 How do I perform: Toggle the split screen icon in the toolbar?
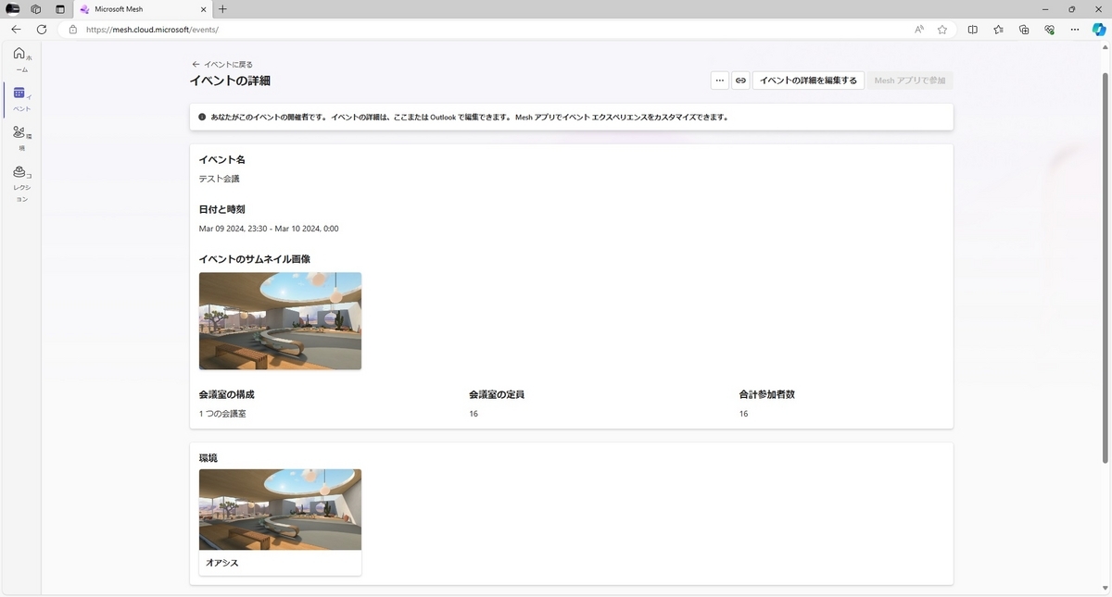click(x=972, y=30)
